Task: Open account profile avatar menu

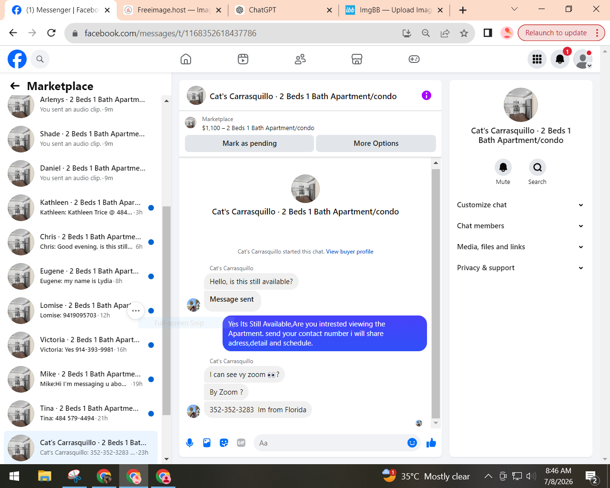Action: click(583, 59)
